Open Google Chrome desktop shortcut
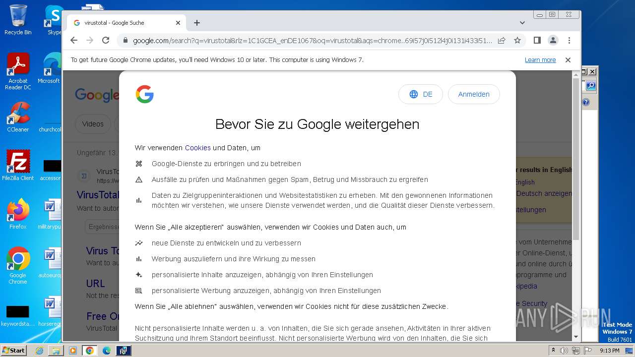The width and height of the screenshot is (635, 357). 18,266
